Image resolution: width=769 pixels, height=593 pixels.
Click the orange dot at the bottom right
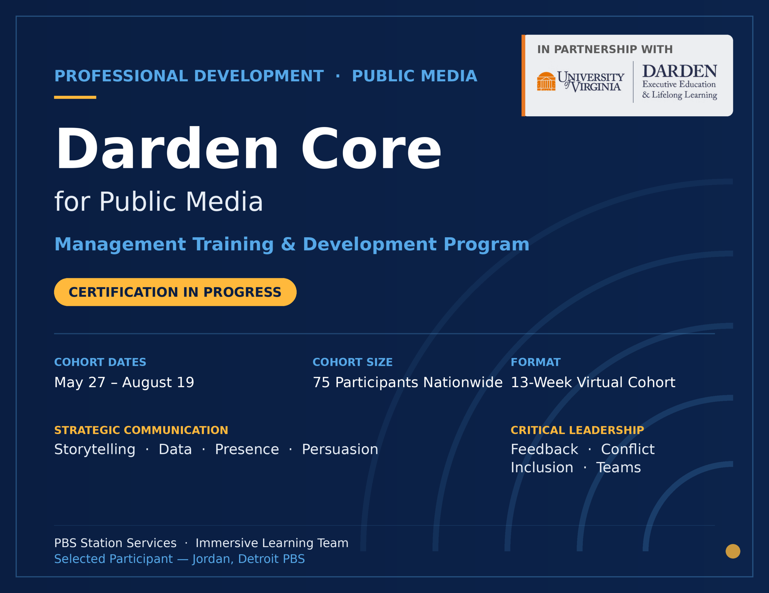point(733,551)
